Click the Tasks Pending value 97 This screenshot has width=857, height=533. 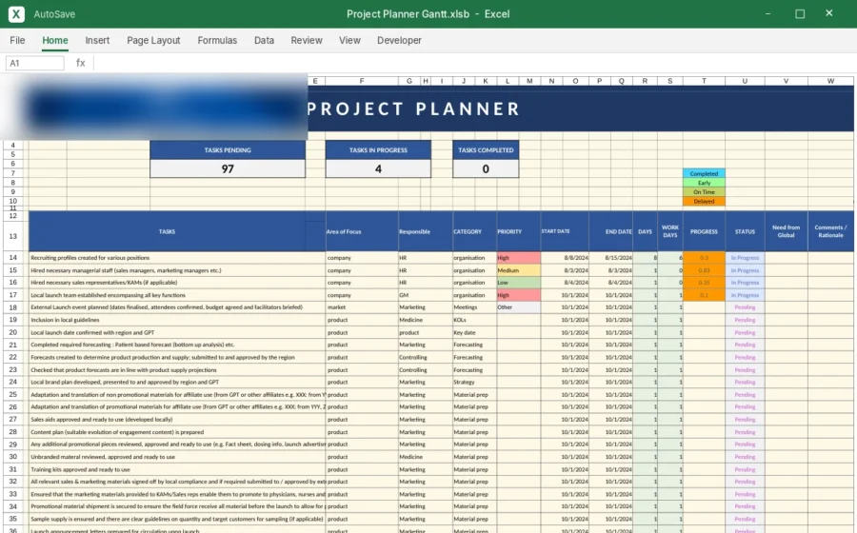(228, 168)
